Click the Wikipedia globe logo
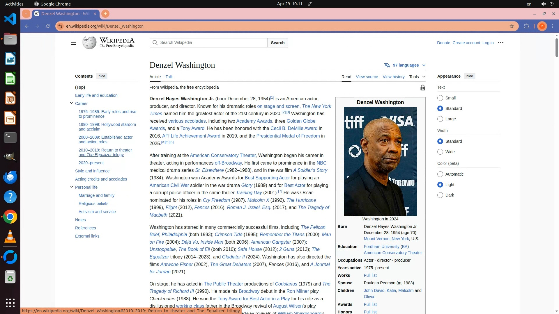Image resolution: width=559 pixels, height=314 pixels. (89, 43)
